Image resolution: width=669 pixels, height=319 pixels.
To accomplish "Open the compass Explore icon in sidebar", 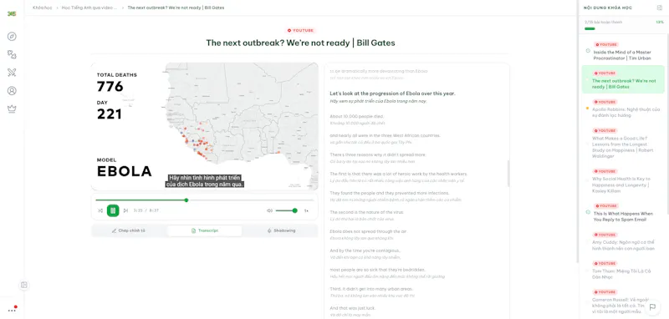I will click(x=12, y=36).
